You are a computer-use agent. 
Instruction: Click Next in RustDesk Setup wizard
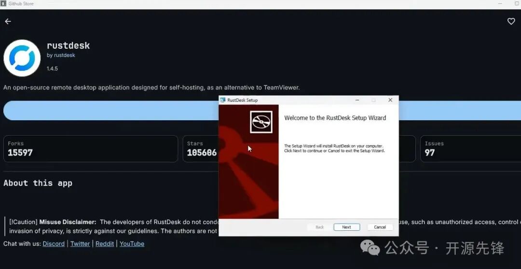[346, 227]
